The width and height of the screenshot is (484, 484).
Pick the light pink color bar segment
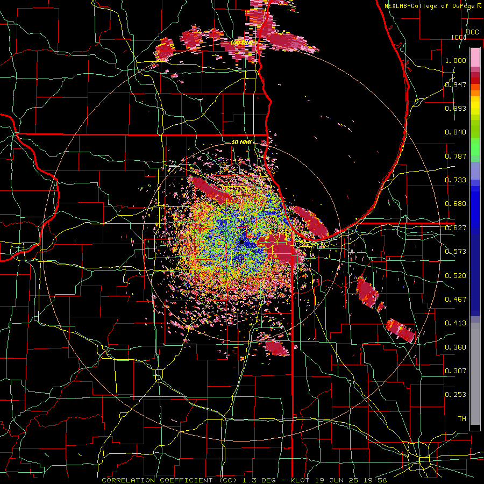pos(475,58)
